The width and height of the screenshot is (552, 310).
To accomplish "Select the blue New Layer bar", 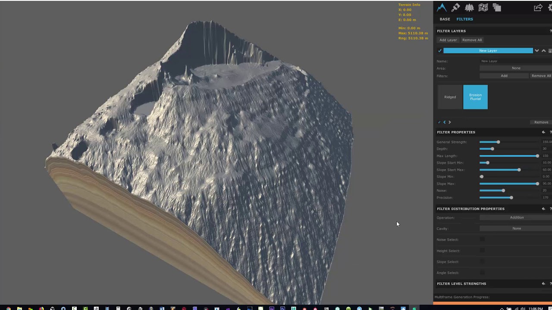I will [488, 51].
